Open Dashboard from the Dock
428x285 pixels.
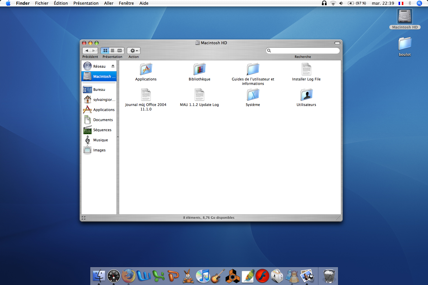click(x=114, y=276)
